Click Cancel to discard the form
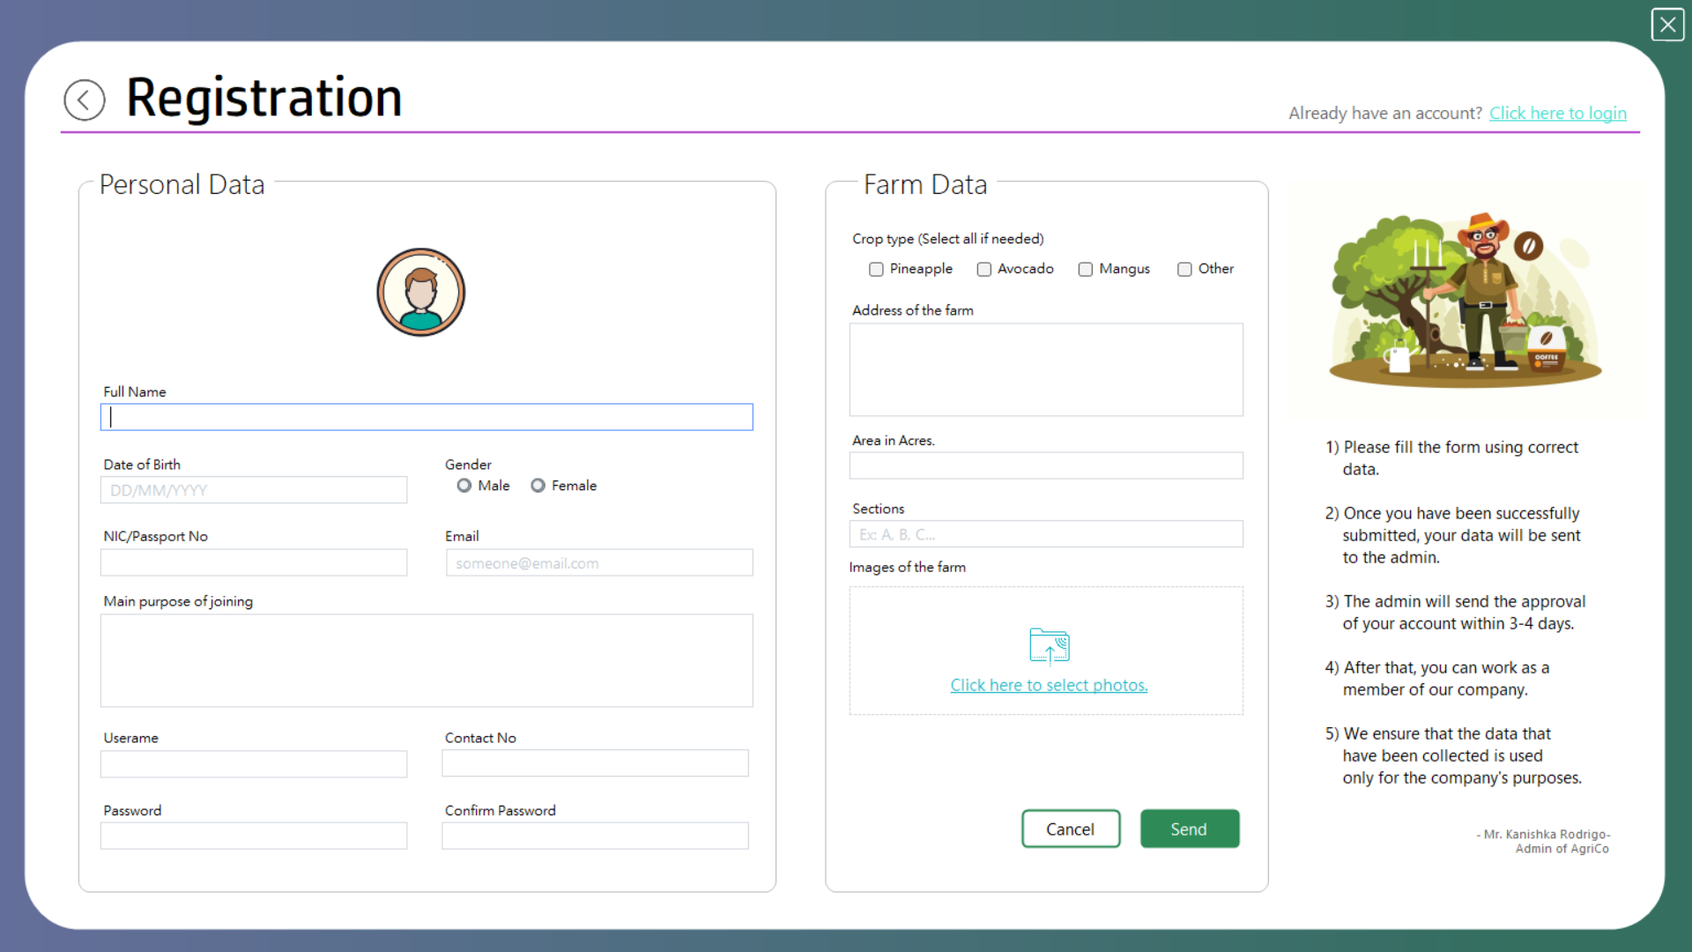1692x952 pixels. point(1070,829)
